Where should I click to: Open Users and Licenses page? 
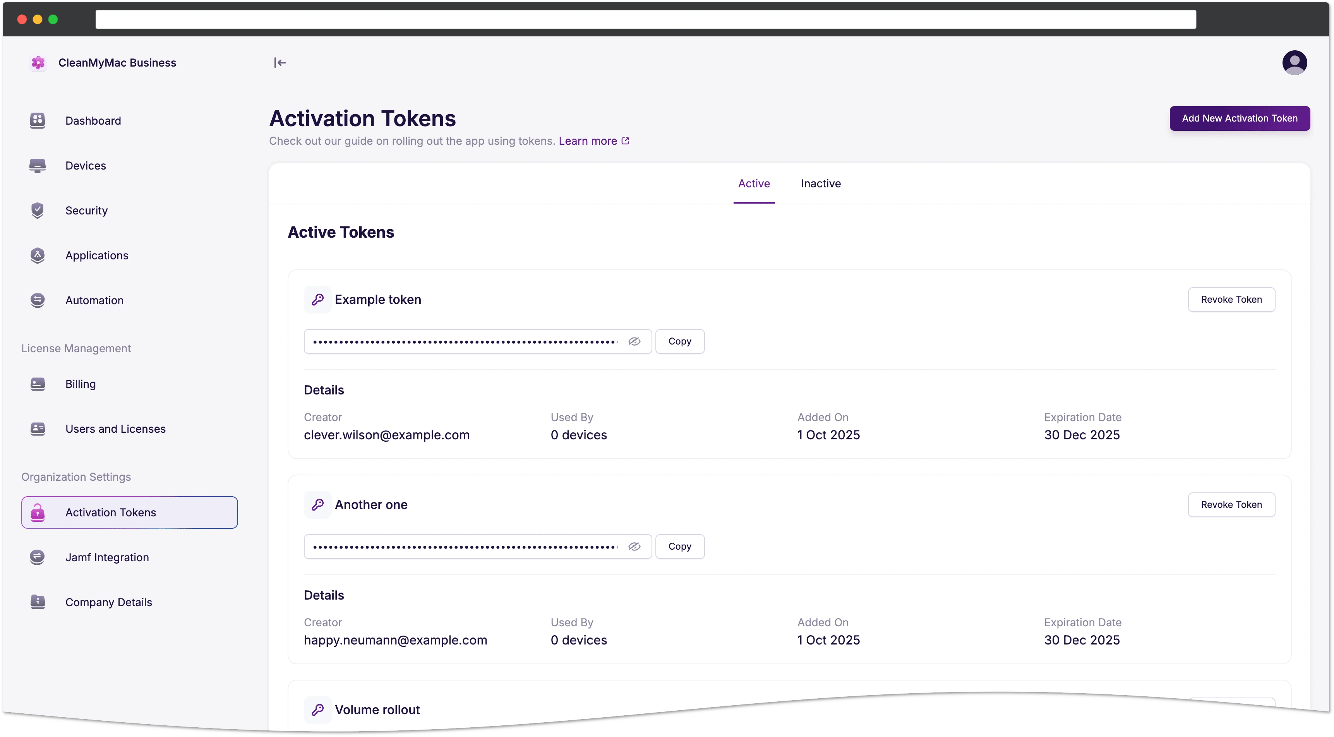coord(115,429)
